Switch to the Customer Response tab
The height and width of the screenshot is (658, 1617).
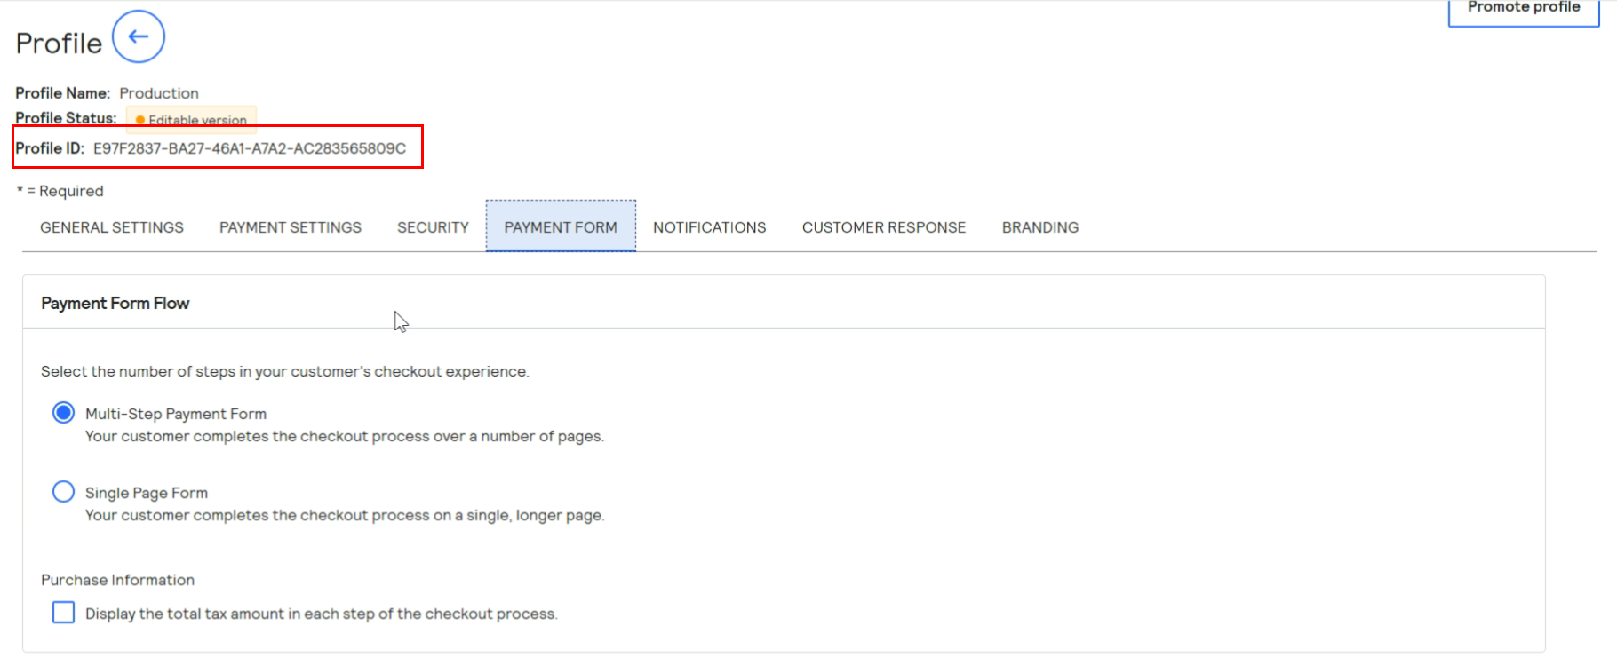pos(883,227)
